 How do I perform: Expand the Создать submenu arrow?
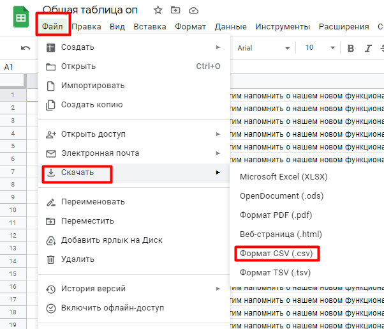pyautogui.click(x=218, y=47)
